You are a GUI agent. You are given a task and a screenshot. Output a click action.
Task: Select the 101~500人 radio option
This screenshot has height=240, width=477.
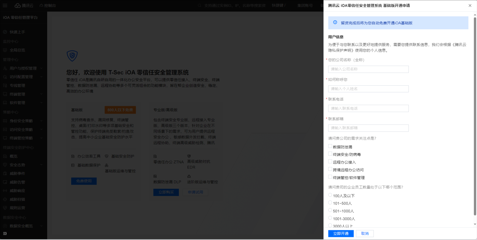click(x=330, y=203)
